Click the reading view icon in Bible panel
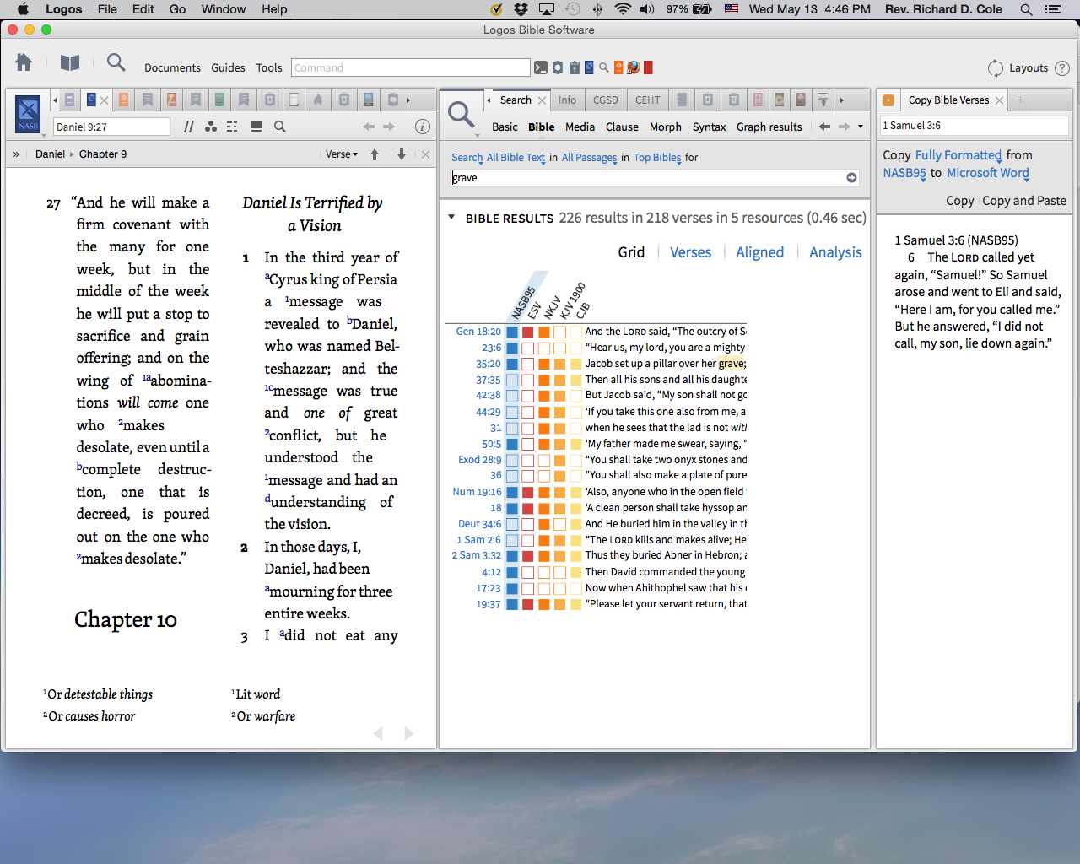Viewport: 1080px width, 864px height. click(256, 127)
